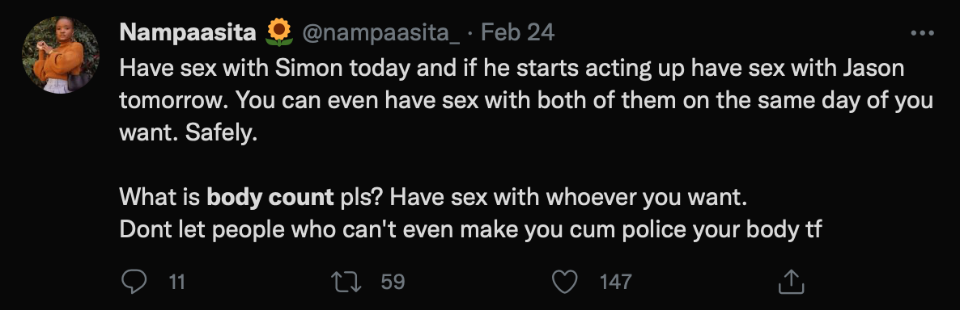This screenshot has width=960, height=310.
Task: Open the Nampaasita display name link
Action: coord(188,32)
